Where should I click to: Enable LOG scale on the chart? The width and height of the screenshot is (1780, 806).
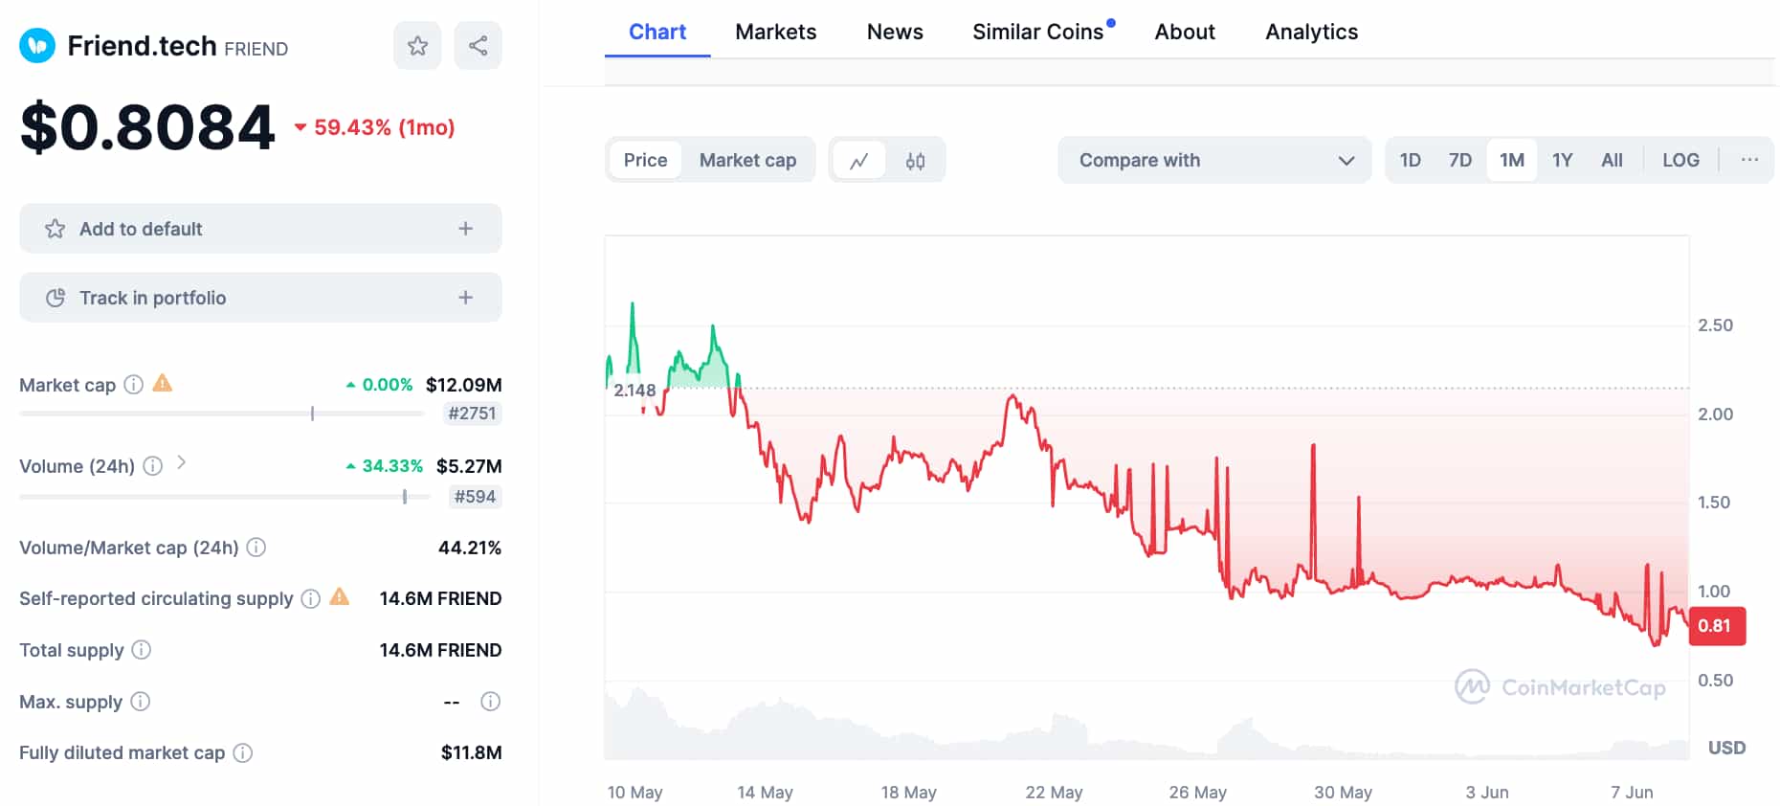[1680, 161]
